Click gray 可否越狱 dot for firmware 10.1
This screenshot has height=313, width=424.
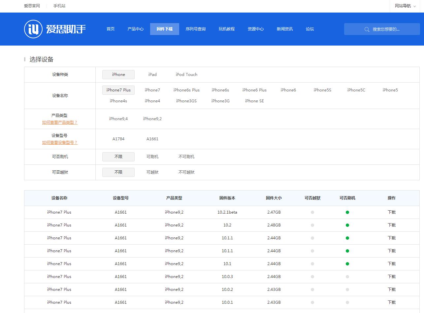[312, 264]
